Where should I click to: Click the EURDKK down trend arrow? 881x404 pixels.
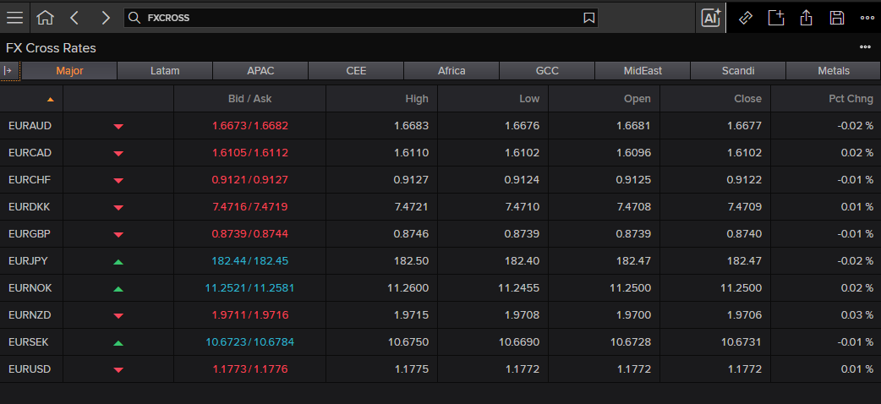pos(118,207)
